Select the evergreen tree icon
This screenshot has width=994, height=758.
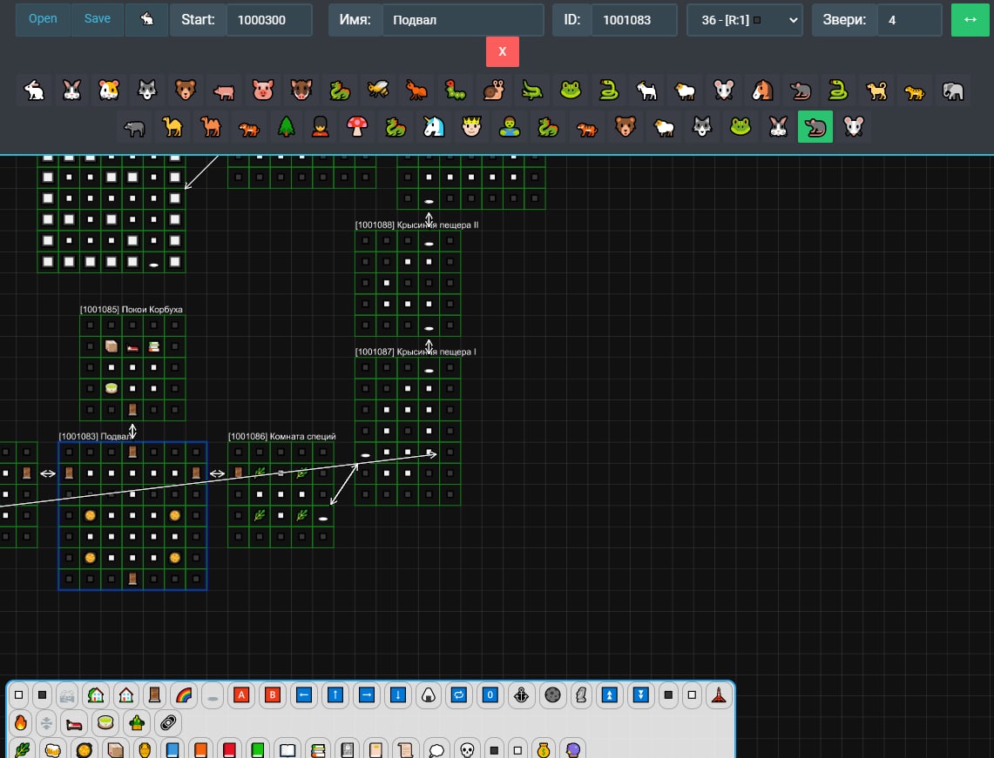coord(287,127)
